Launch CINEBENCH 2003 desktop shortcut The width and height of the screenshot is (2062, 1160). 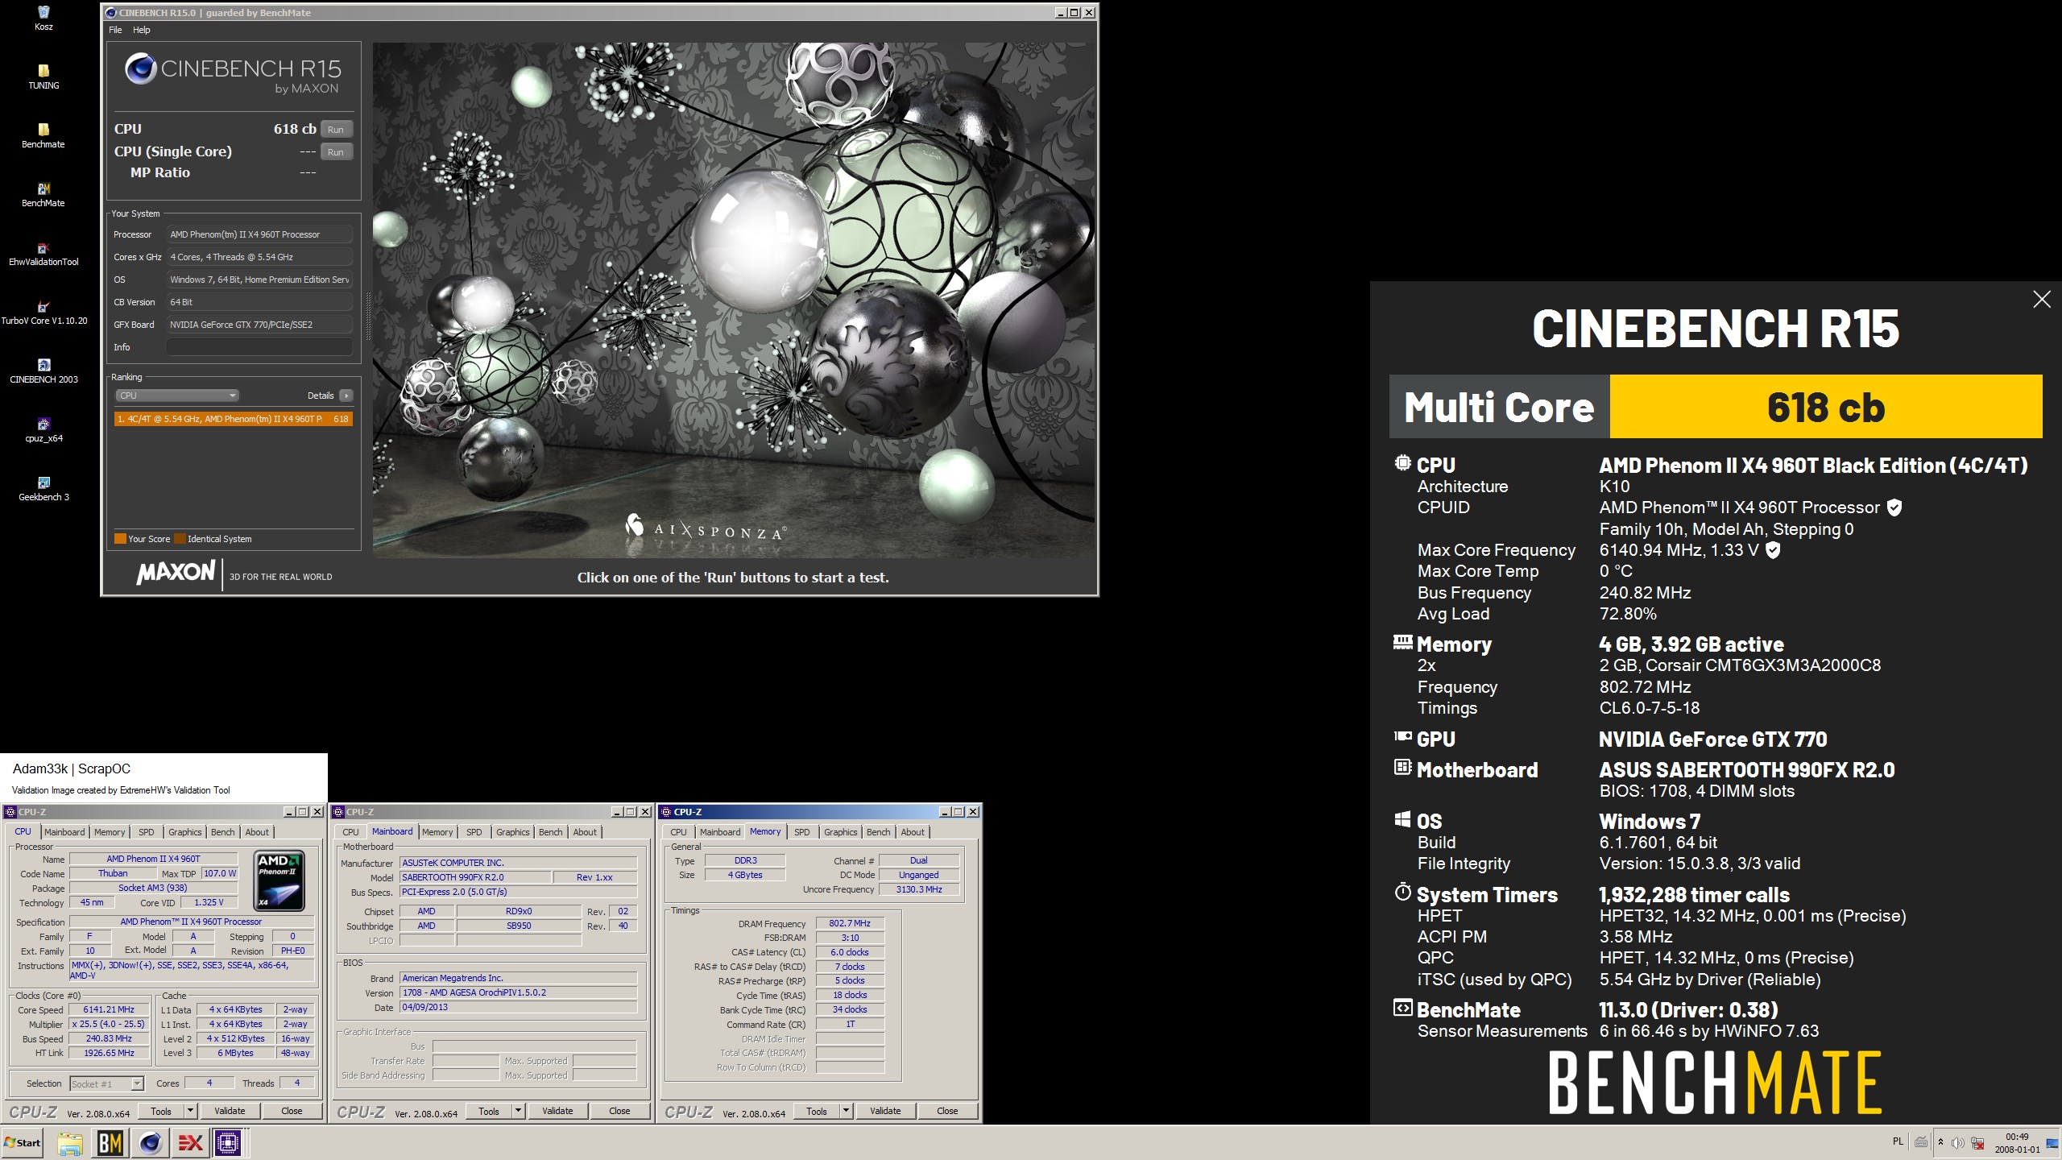43,371
